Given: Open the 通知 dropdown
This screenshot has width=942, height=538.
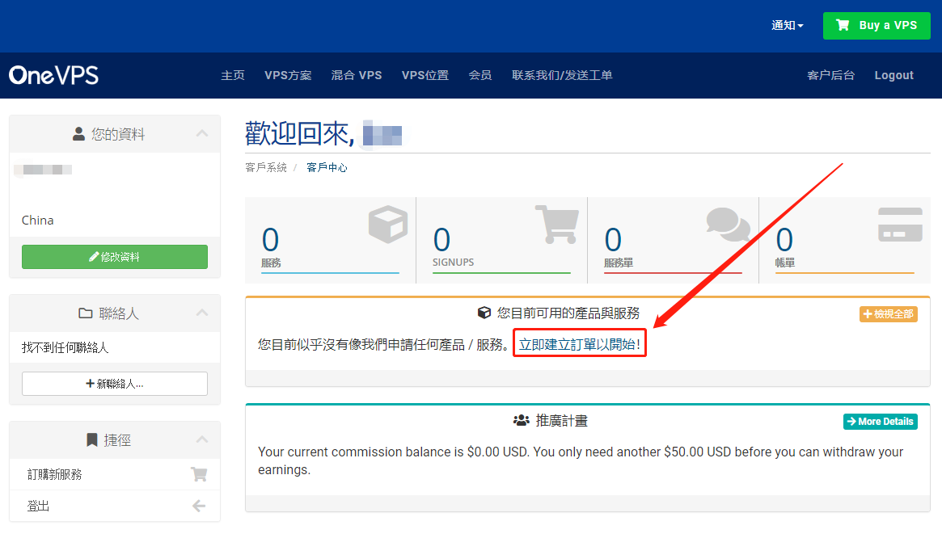Looking at the screenshot, I should coord(787,26).
